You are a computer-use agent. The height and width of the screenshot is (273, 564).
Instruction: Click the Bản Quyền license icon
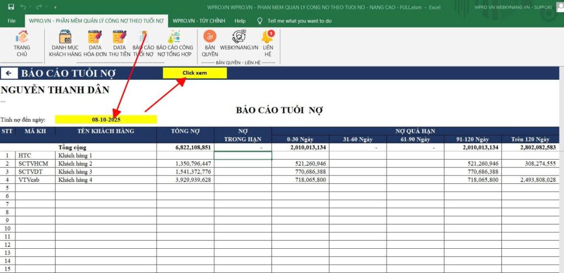click(210, 43)
